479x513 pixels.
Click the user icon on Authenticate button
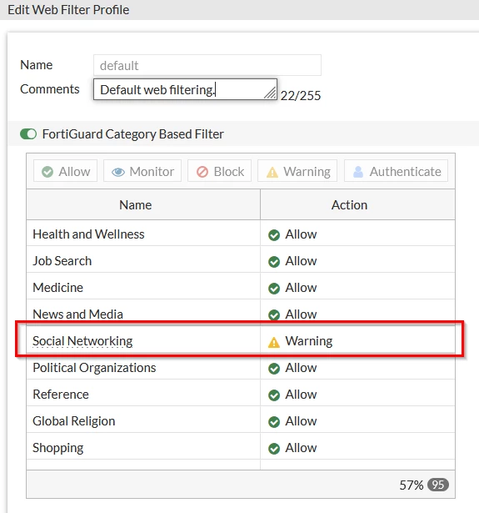(358, 172)
